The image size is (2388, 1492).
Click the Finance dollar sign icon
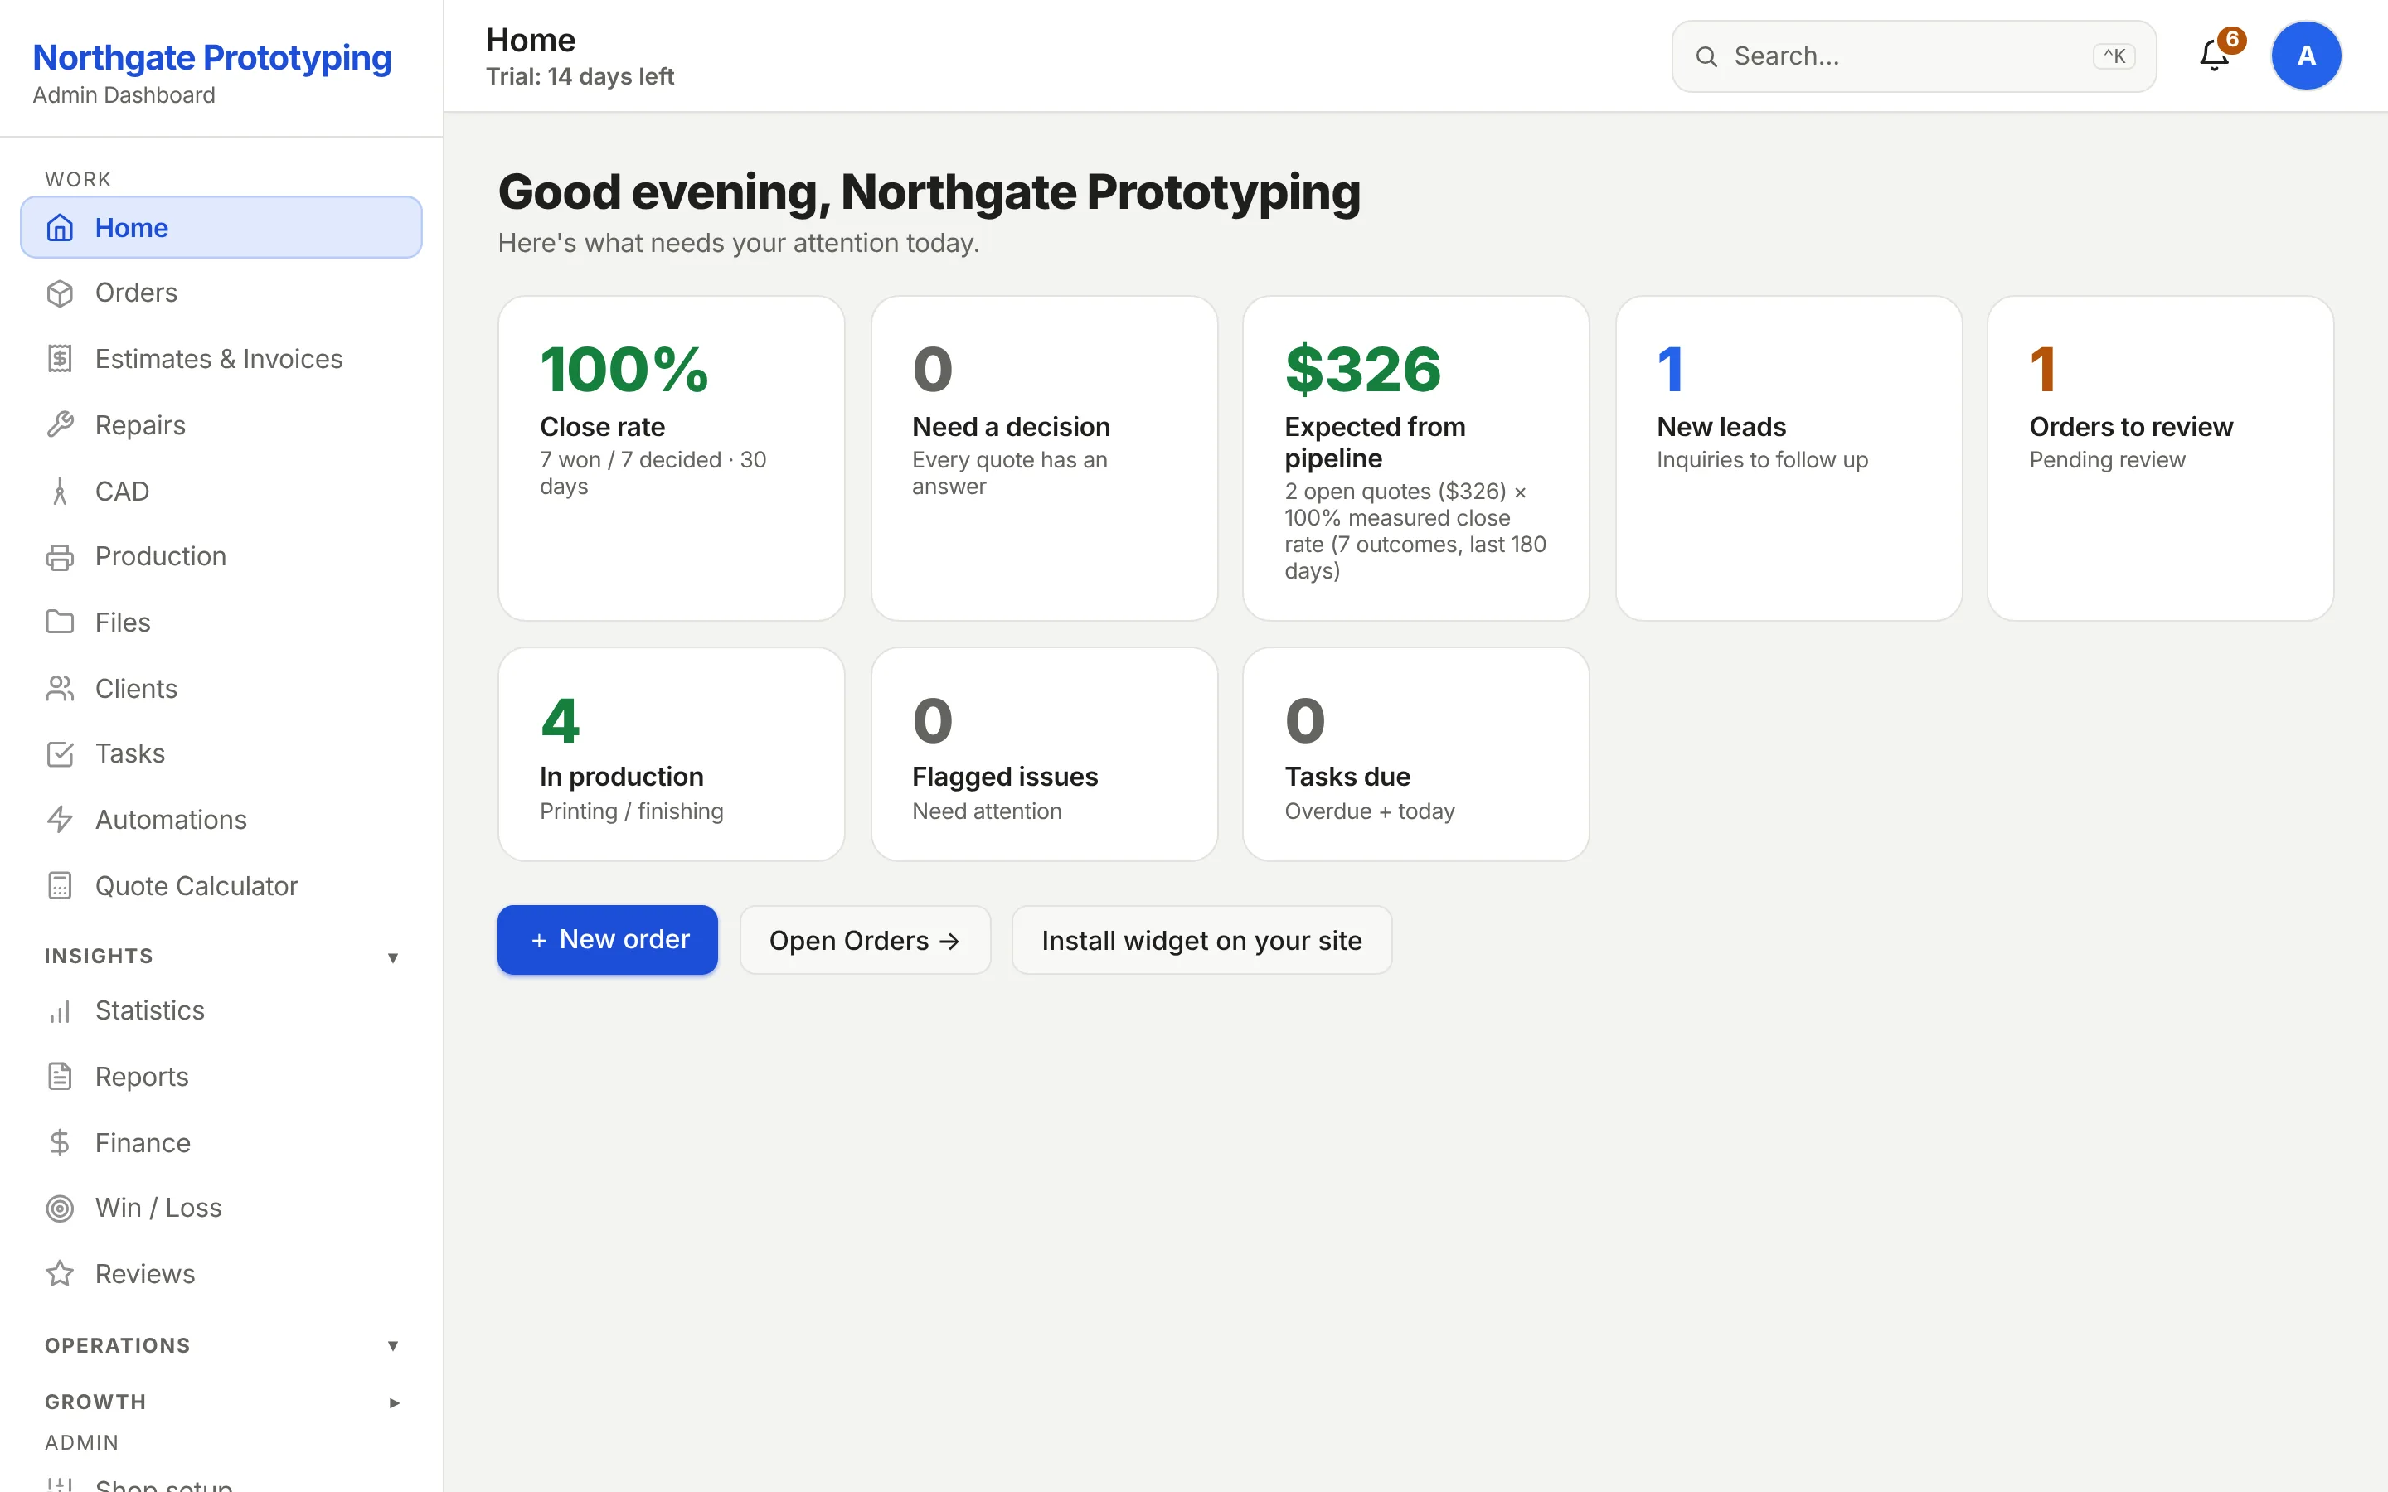tap(61, 1143)
